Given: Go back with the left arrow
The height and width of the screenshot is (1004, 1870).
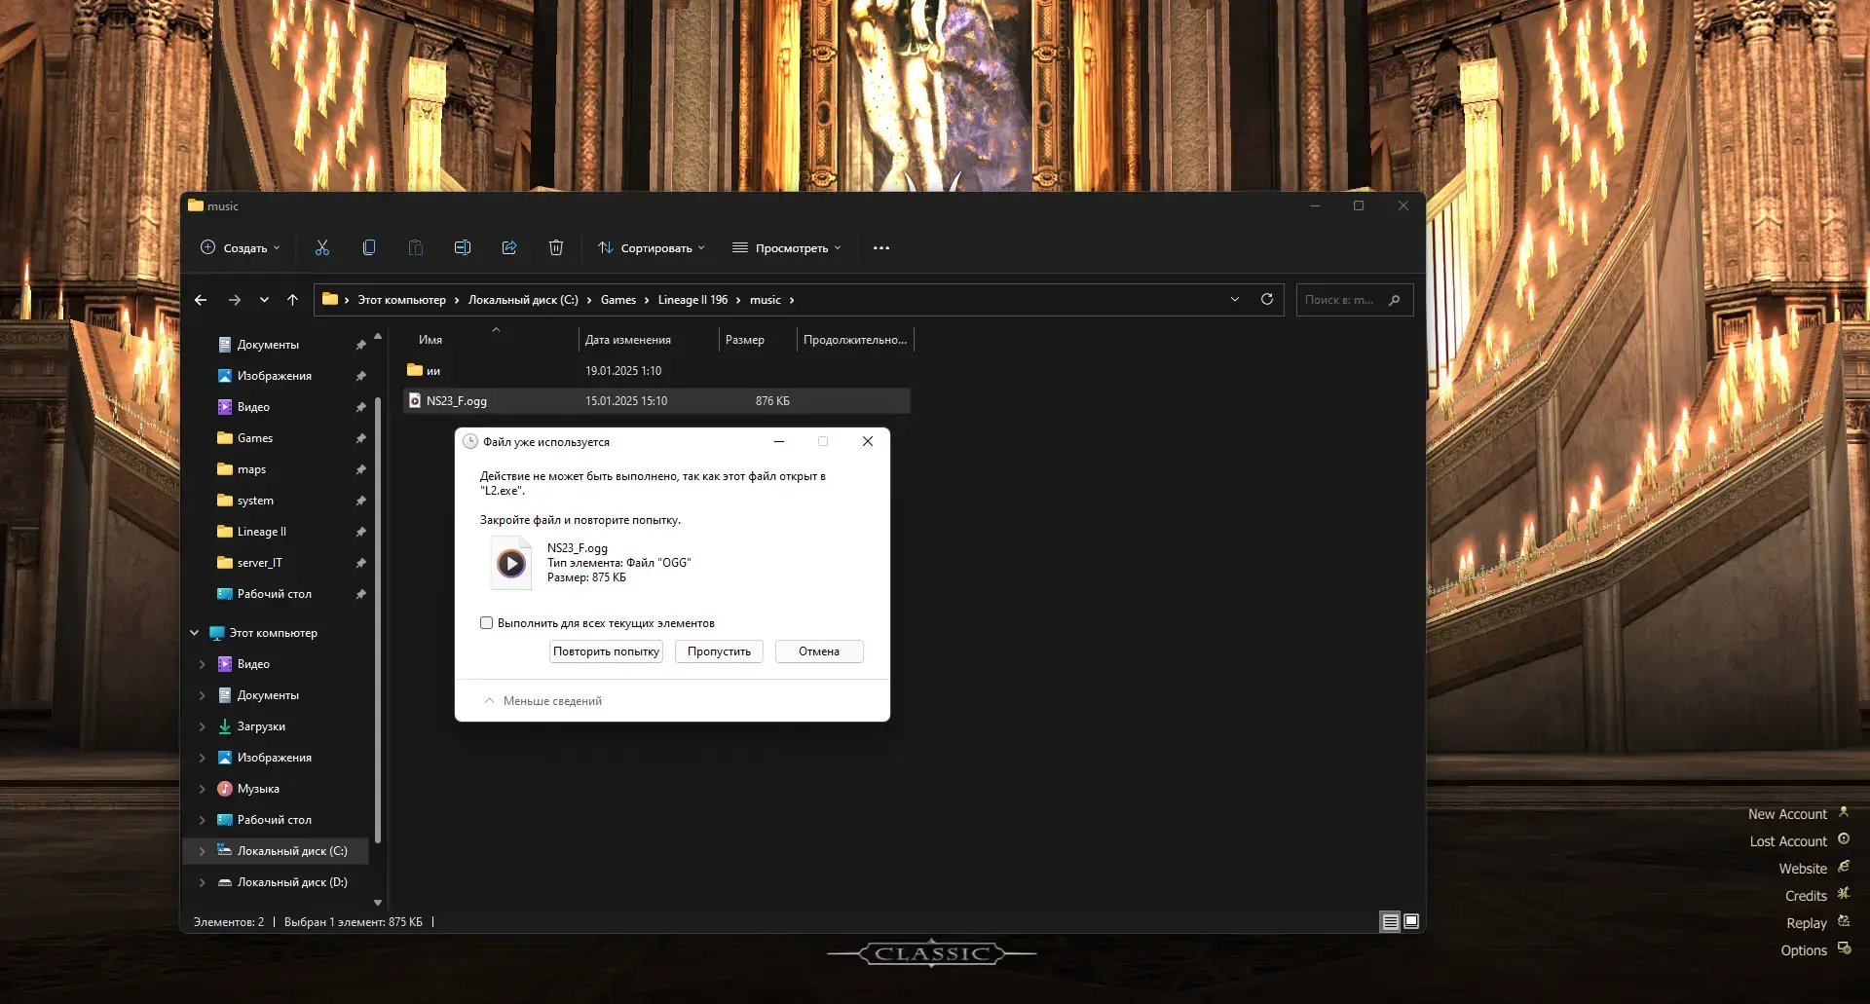Looking at the screenshot, I should [201, 300].
